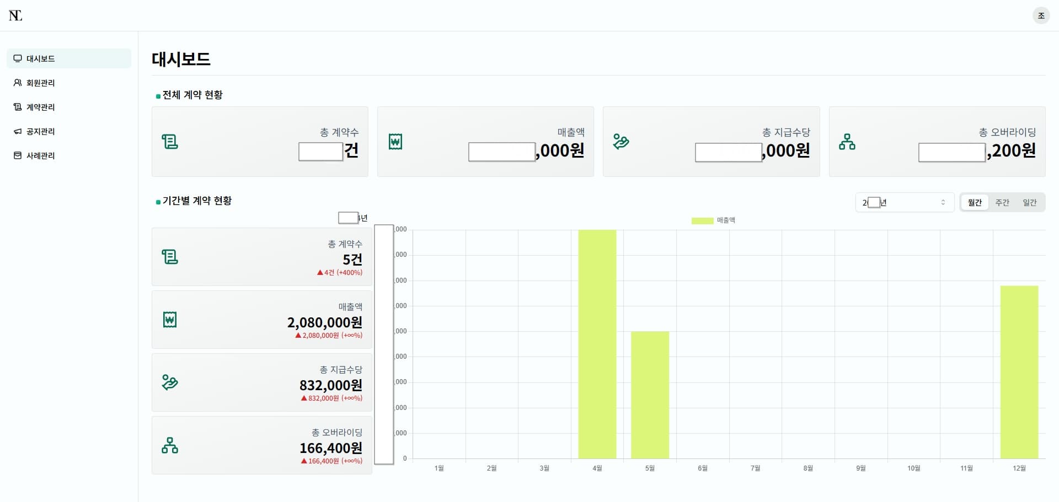Go to 공지관리 page
The width and height of the screenshot is (1059, 502).
pos(40,131)
